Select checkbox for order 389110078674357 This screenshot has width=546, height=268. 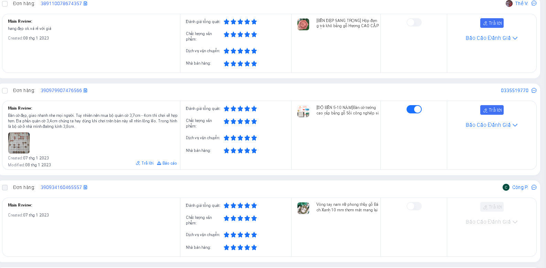point(5,4)
